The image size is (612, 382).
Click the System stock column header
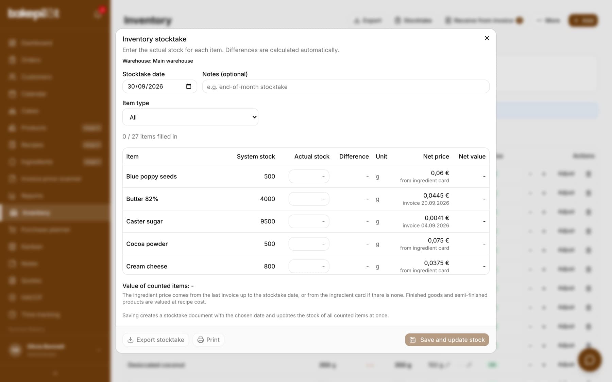pyautogui.click(x=256, y=157)
